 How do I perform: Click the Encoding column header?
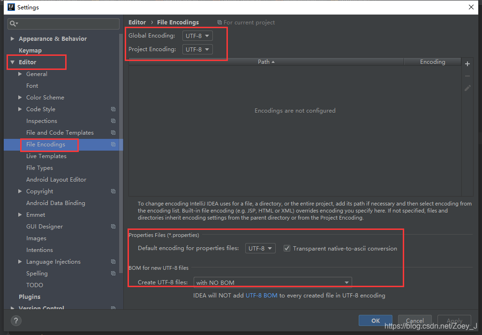click(432, 62)
